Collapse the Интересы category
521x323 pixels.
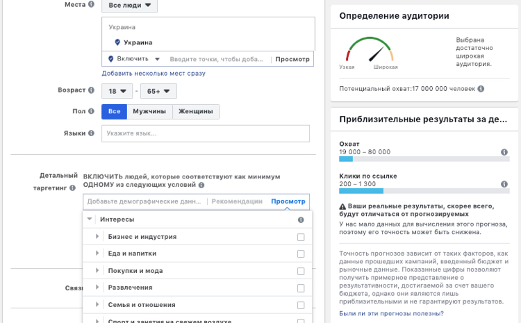pyautogui.click(x=90, y=219)
